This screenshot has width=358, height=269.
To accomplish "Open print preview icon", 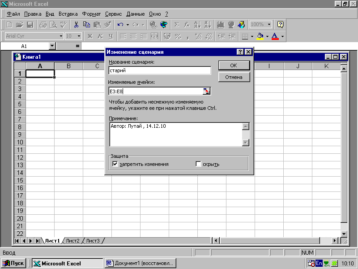I will (x=53, y=25).
